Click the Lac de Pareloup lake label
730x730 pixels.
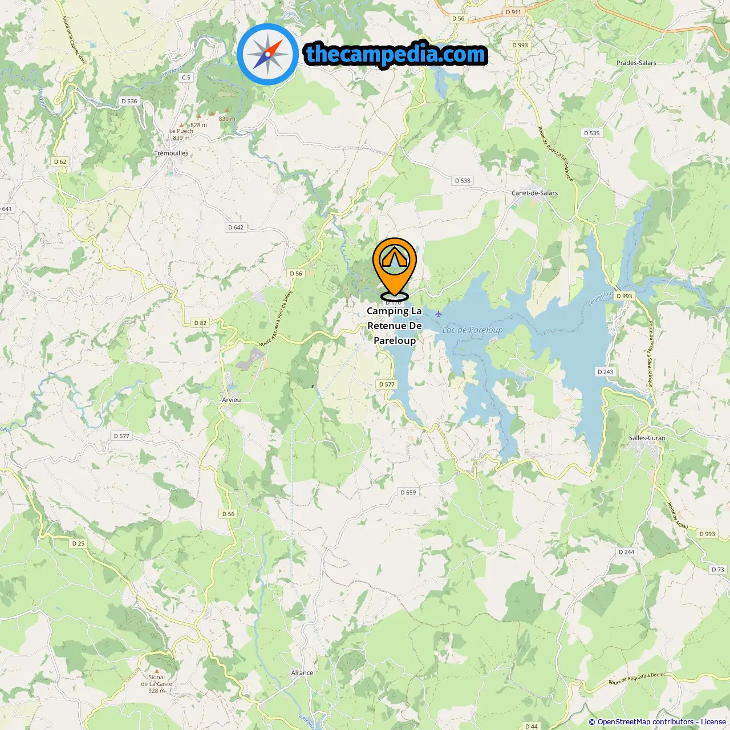pos(473,330)
